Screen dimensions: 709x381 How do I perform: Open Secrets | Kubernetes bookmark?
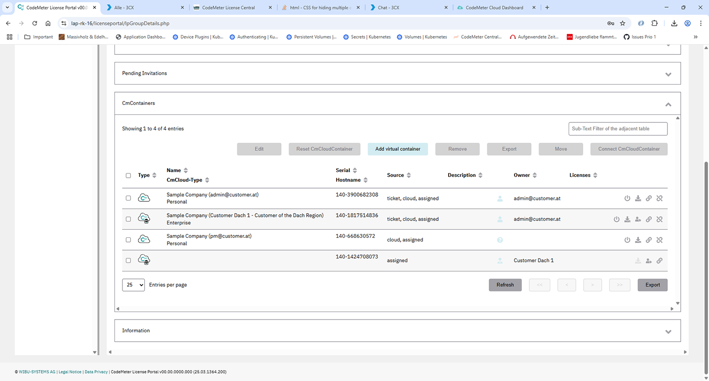pyautogui.click(x=367, y=37)
